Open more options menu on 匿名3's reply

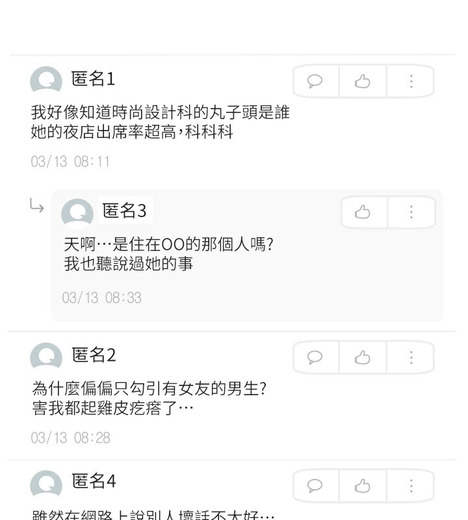411,213
